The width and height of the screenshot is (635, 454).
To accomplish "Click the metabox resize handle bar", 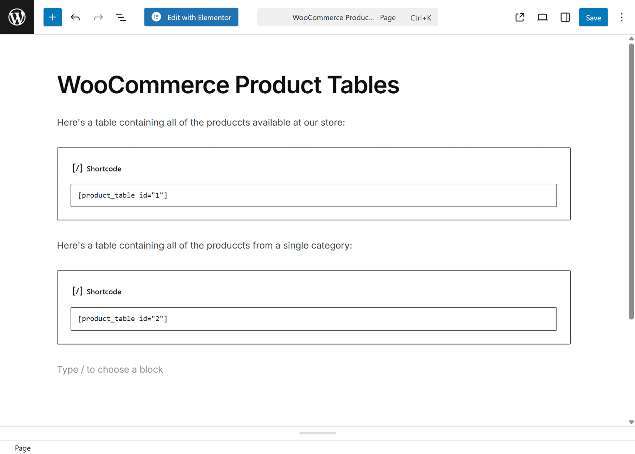I will (317, 433).
